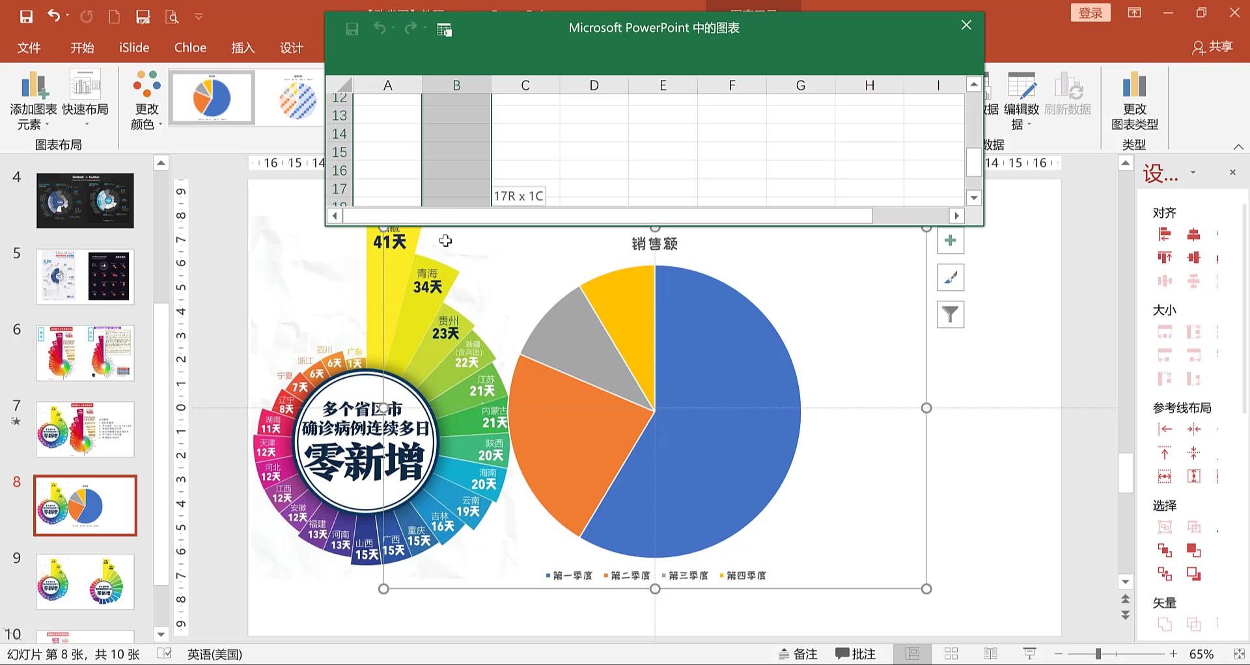The image size is (1250, 665).
Task: Open the chart filters funnel button
Action: [951, 315]
